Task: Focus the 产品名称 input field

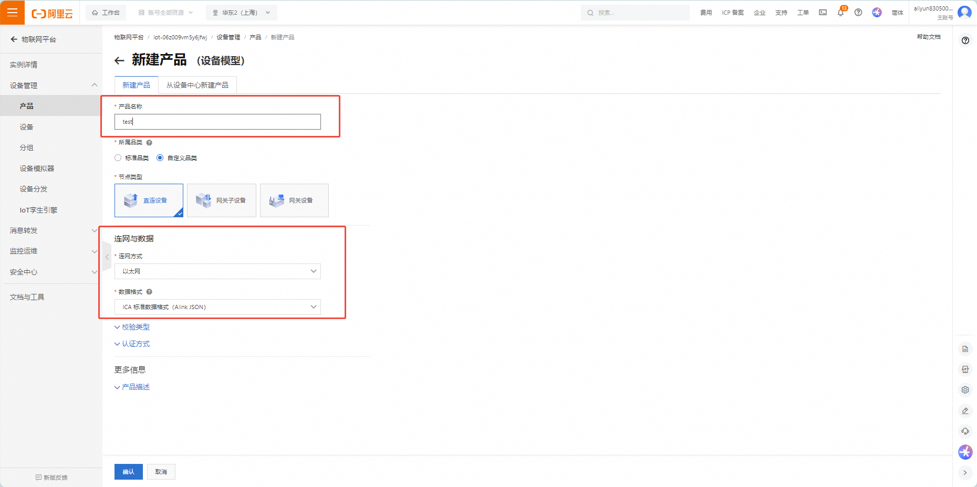Action: coord(217,122)
